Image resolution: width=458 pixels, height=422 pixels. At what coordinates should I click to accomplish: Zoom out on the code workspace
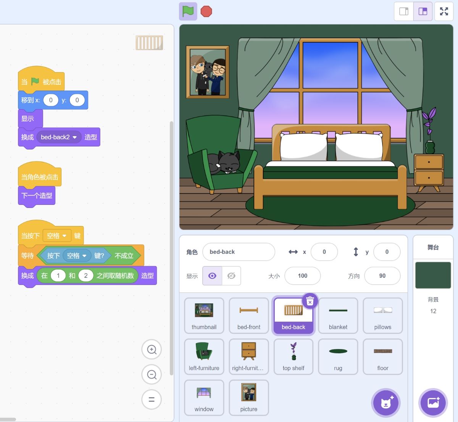click(152, 375)
